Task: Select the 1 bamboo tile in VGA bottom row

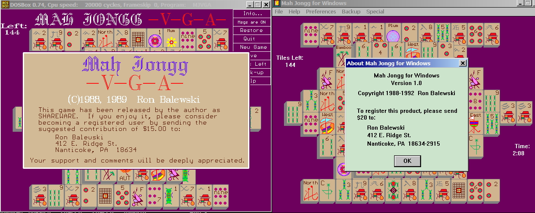Action: click(x=171, y=196)
